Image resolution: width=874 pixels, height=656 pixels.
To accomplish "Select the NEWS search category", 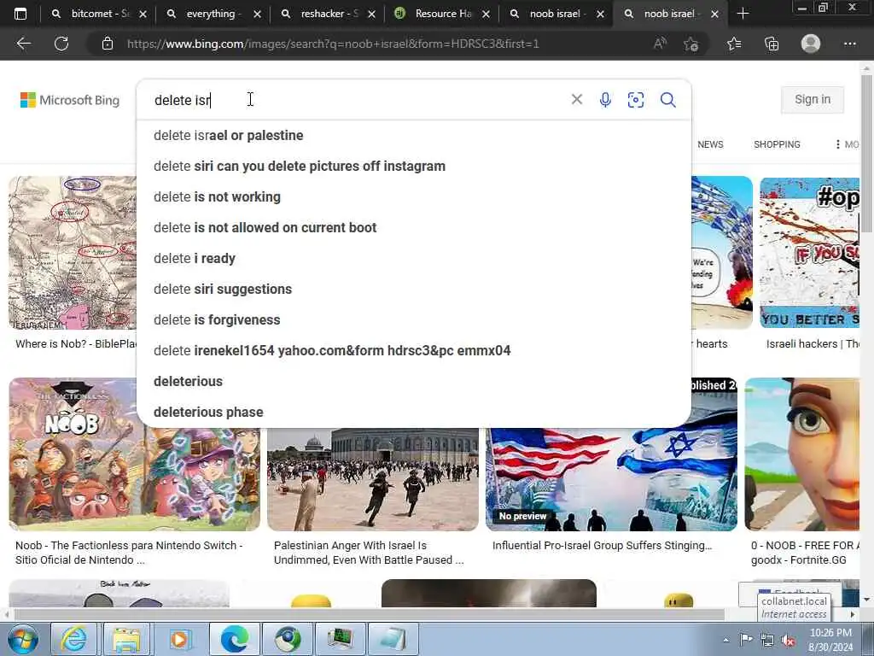I will (x=710, y=144).
